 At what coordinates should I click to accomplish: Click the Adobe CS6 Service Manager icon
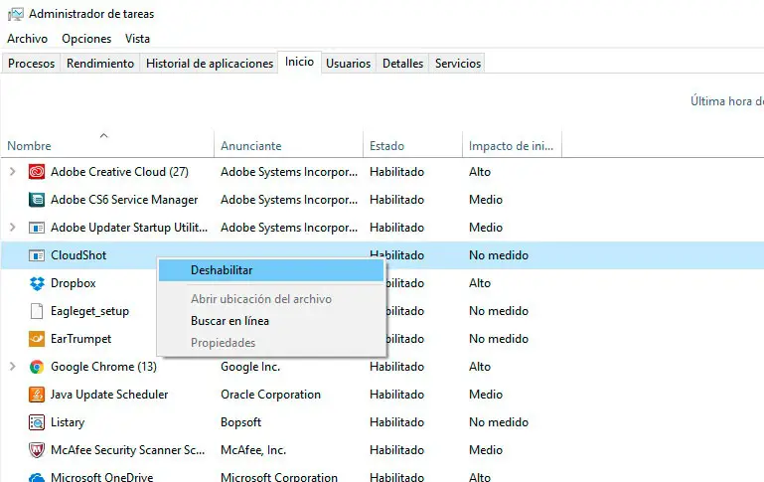pyautogui.click(x=37, y=200)
